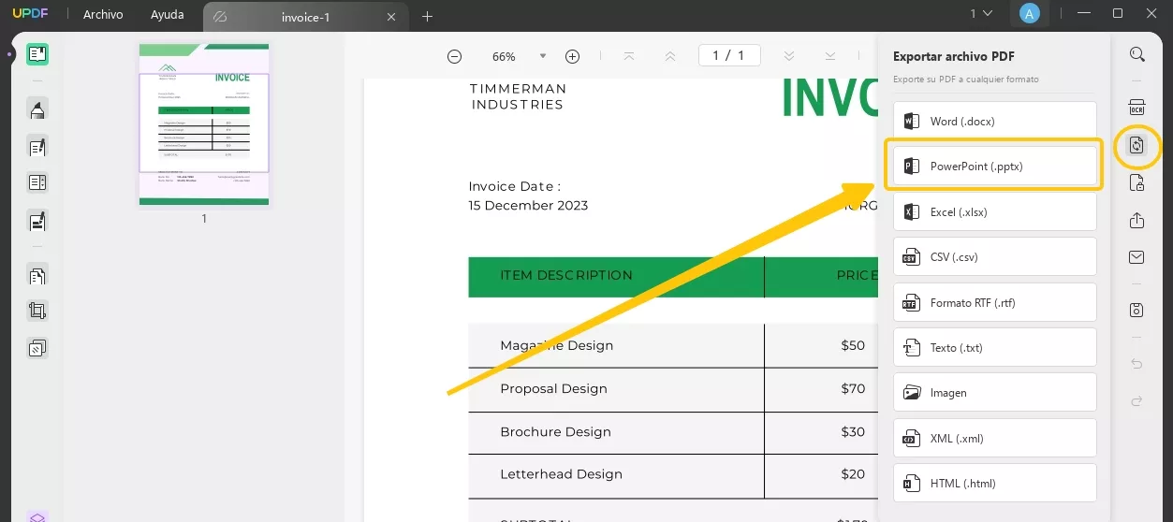1173x522 pixels.
Task: Select the Comment highlighter tool in left sidebar
Action: tap(37, 109)
